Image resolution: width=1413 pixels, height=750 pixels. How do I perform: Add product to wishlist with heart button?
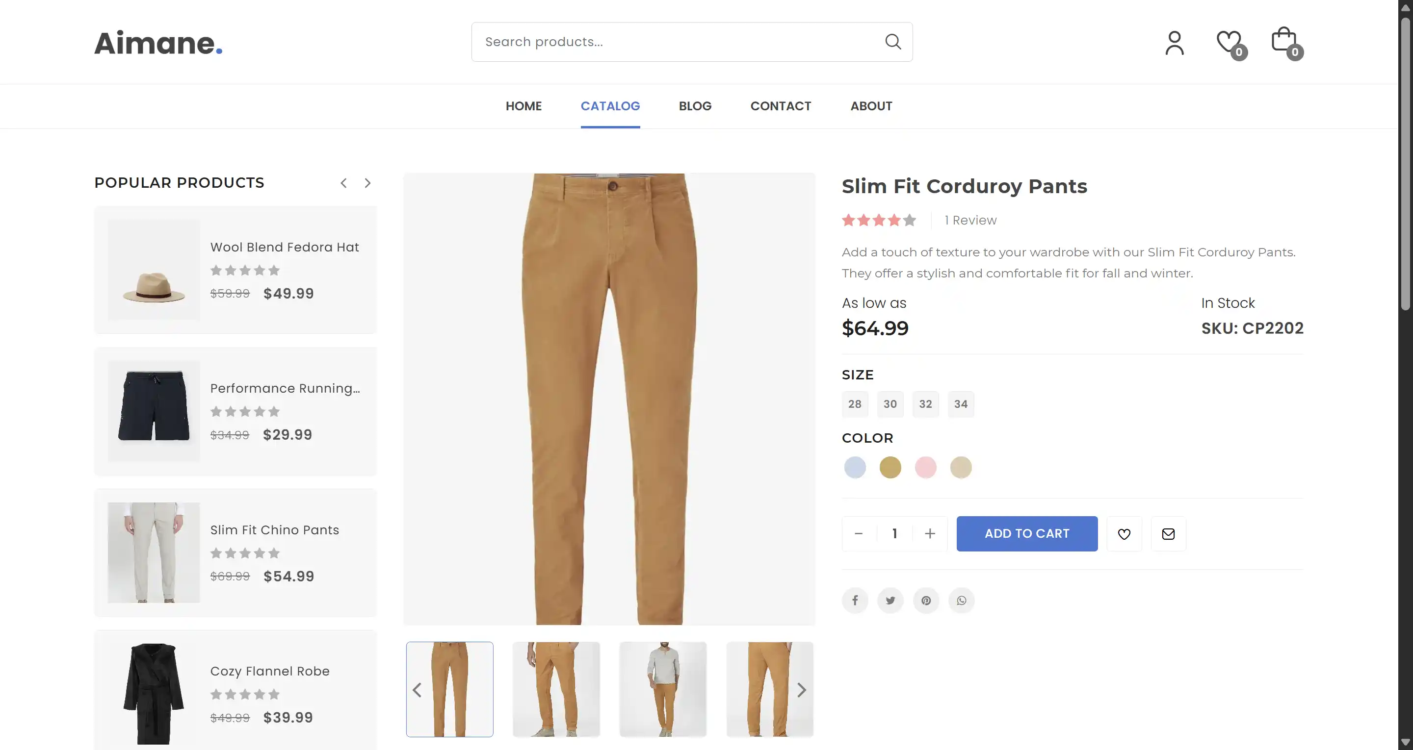tap(1124, 533)
